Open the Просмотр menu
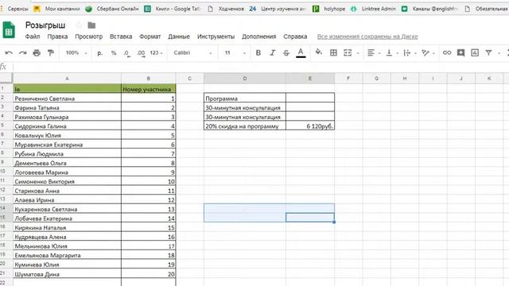The height and width of the screenshot is (286, 509). [x=88, y=37]
